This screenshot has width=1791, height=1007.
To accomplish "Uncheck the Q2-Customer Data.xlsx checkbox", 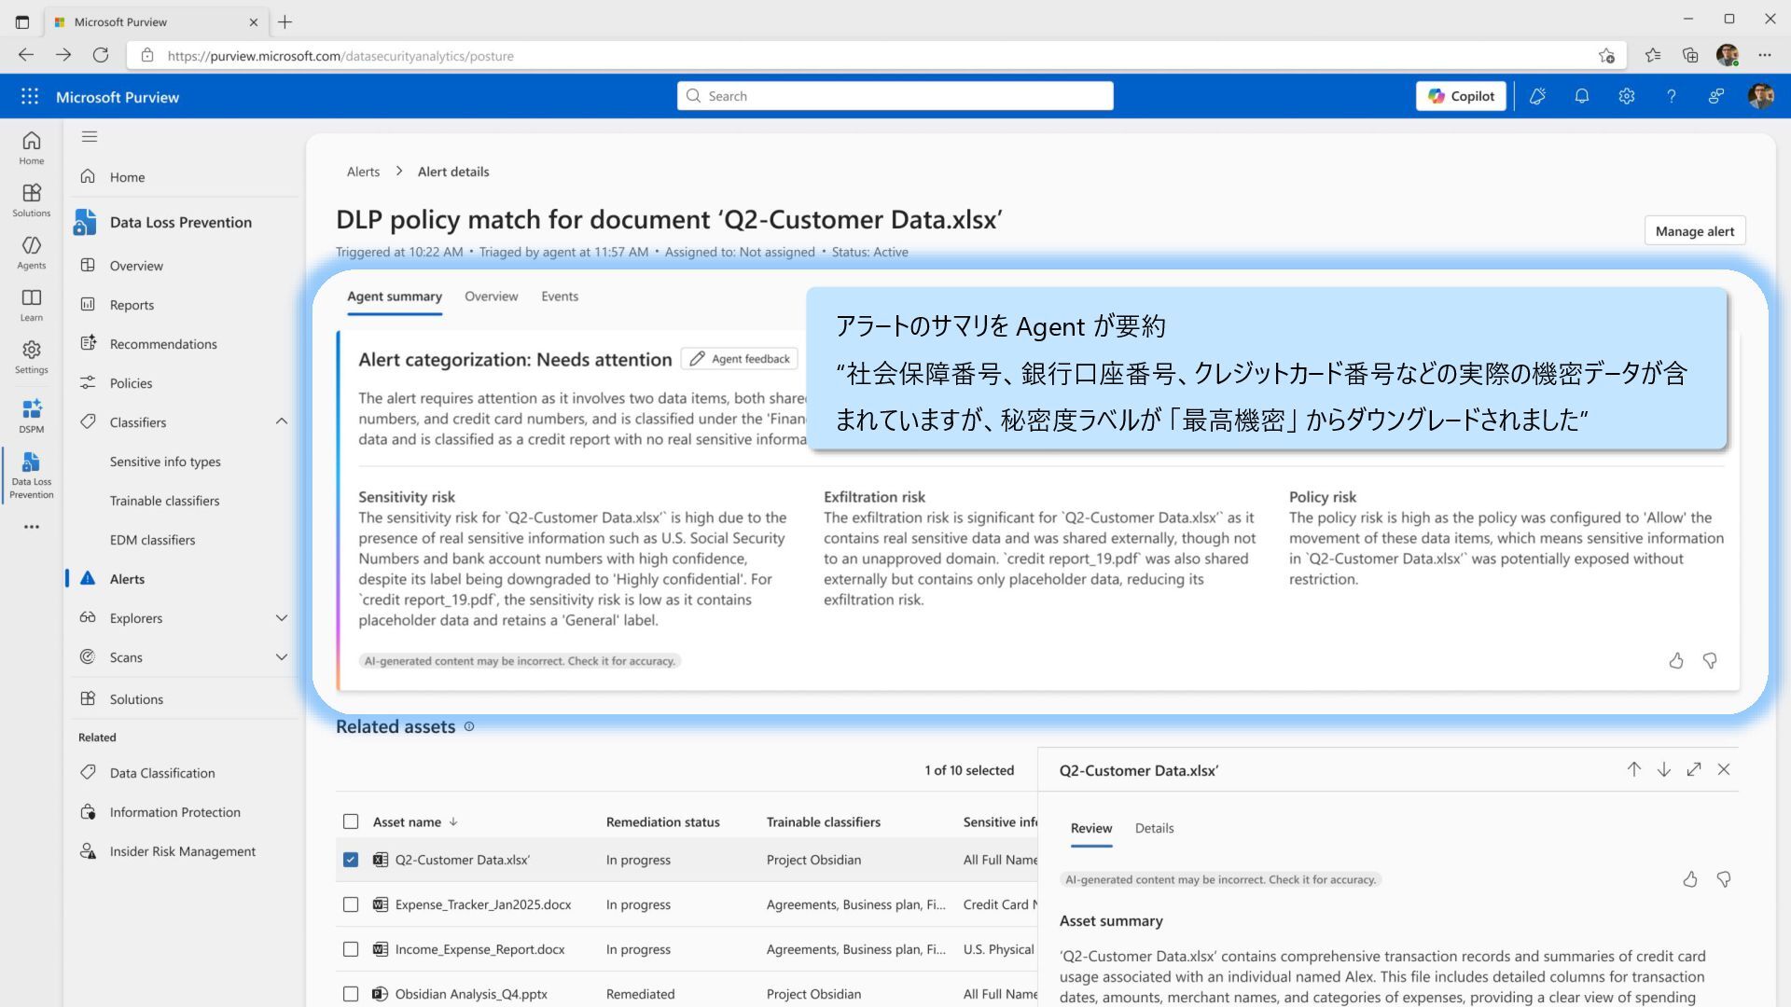I will [x=351, y=860].
